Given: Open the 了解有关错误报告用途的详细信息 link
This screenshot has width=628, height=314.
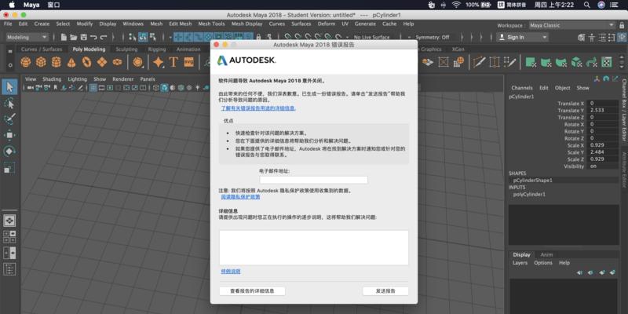Looking at the screenshot, I should click(x=258, y=108).
